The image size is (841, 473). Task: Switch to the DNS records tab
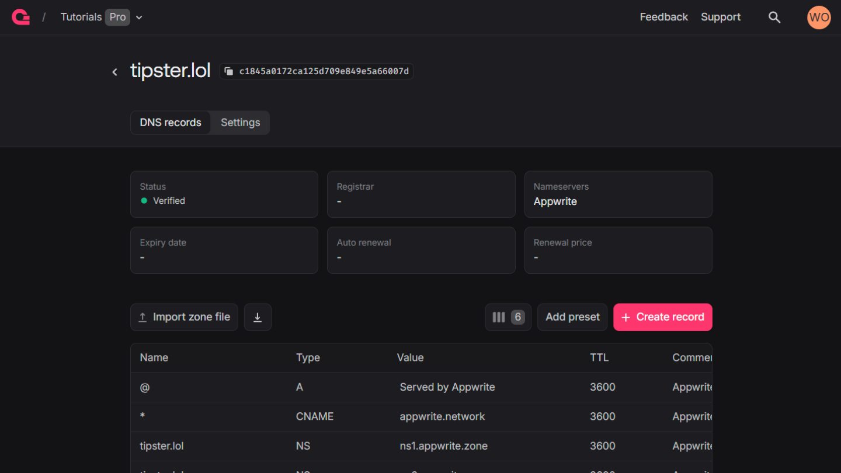pos(171,123)
